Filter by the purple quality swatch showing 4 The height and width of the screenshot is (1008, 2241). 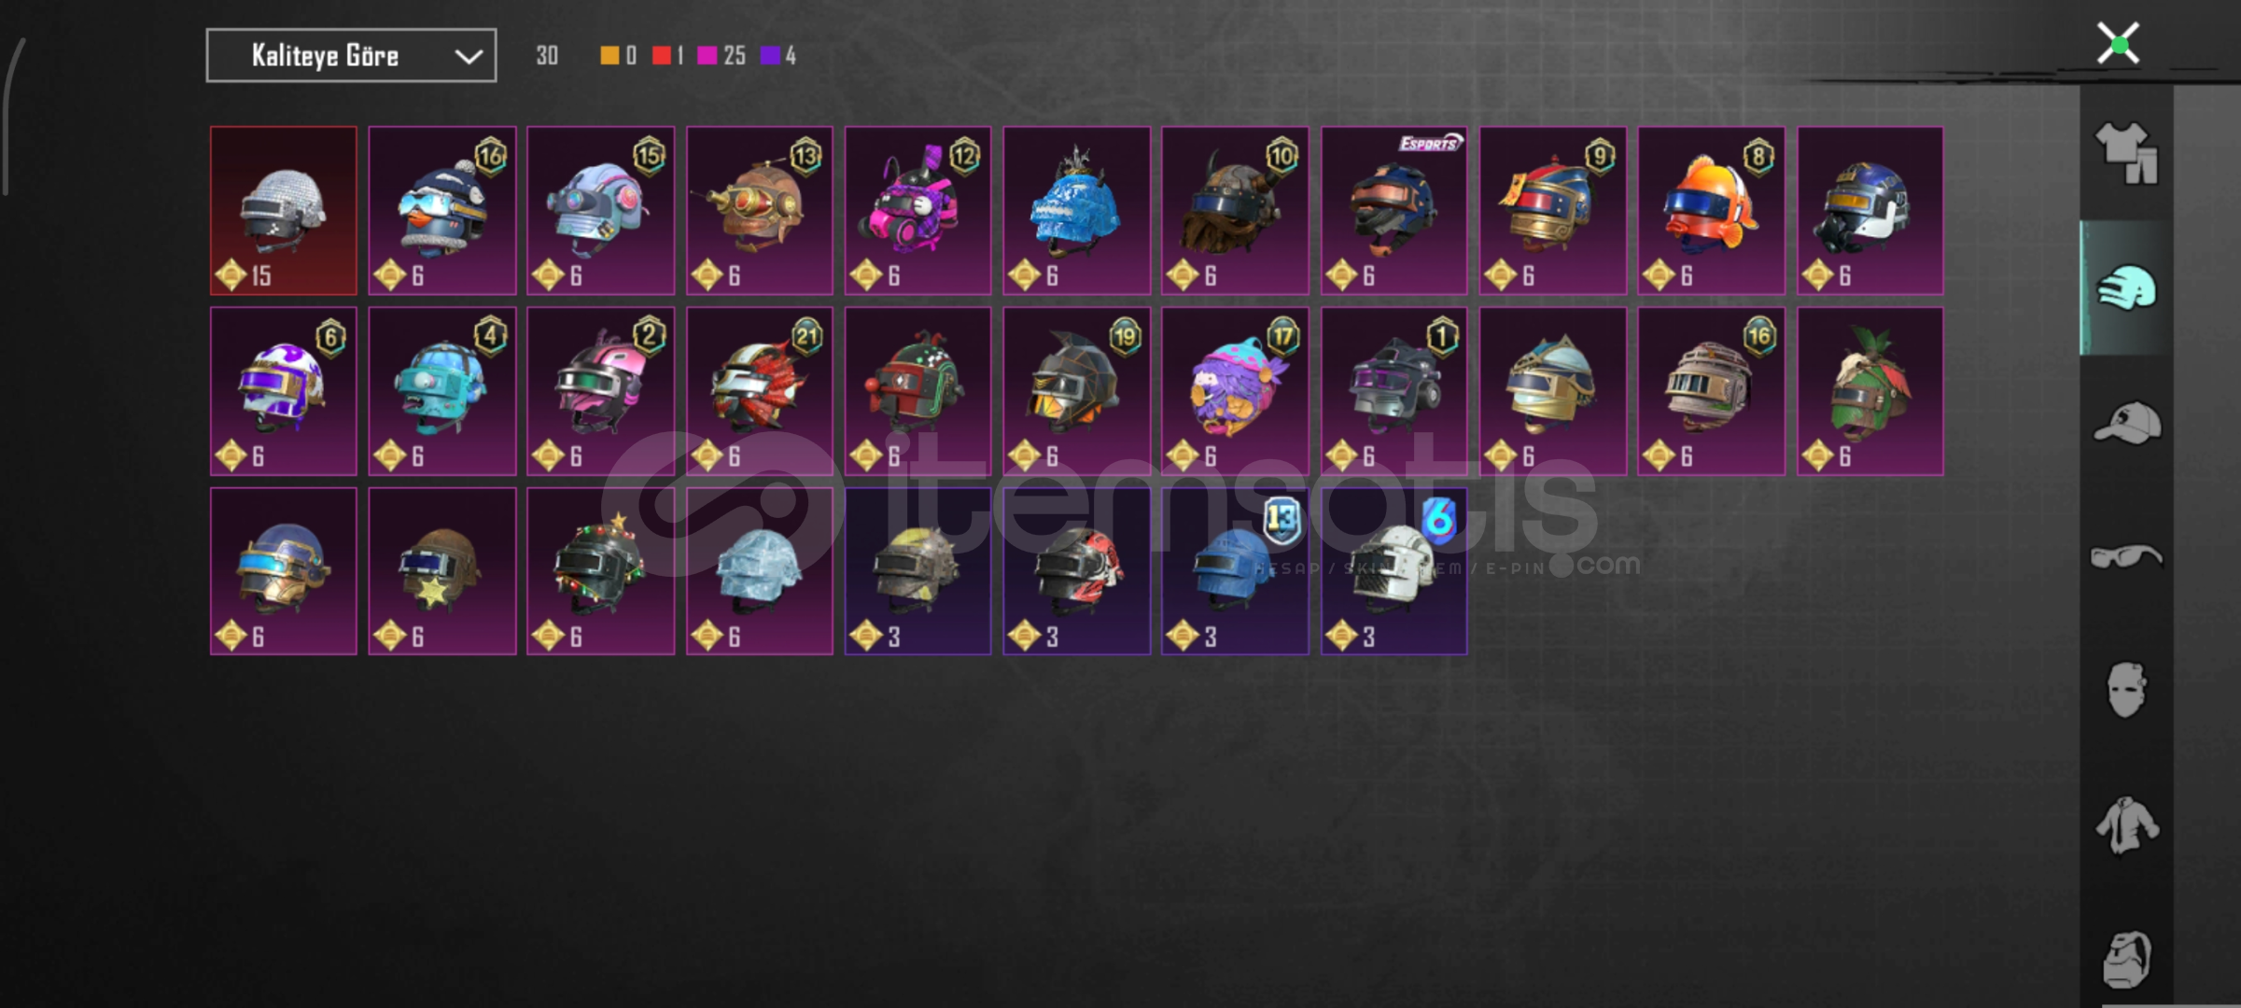[x=770, y=56]
